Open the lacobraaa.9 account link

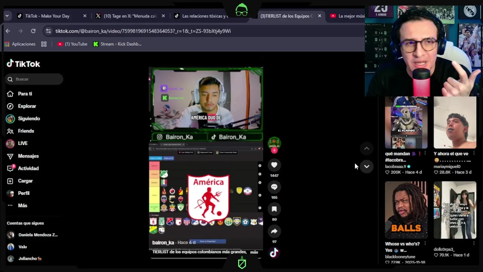coord(395,166)
